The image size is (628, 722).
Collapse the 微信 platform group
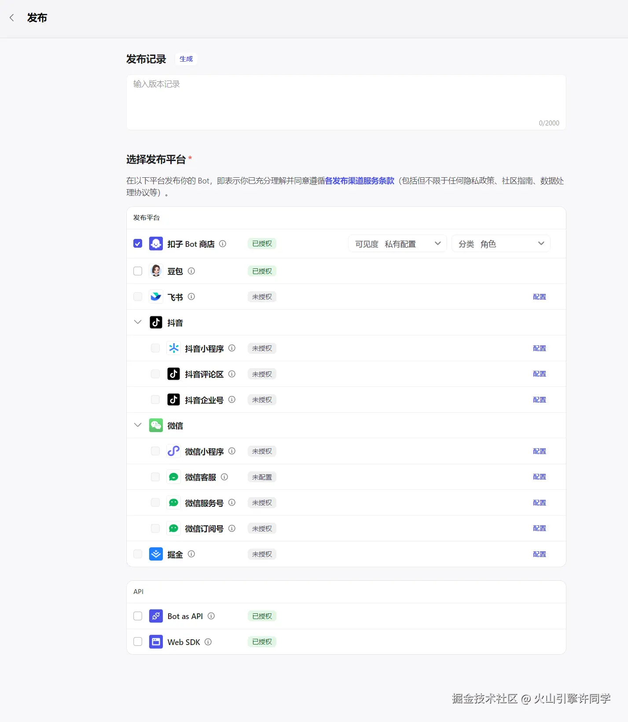tap(138, 425)
